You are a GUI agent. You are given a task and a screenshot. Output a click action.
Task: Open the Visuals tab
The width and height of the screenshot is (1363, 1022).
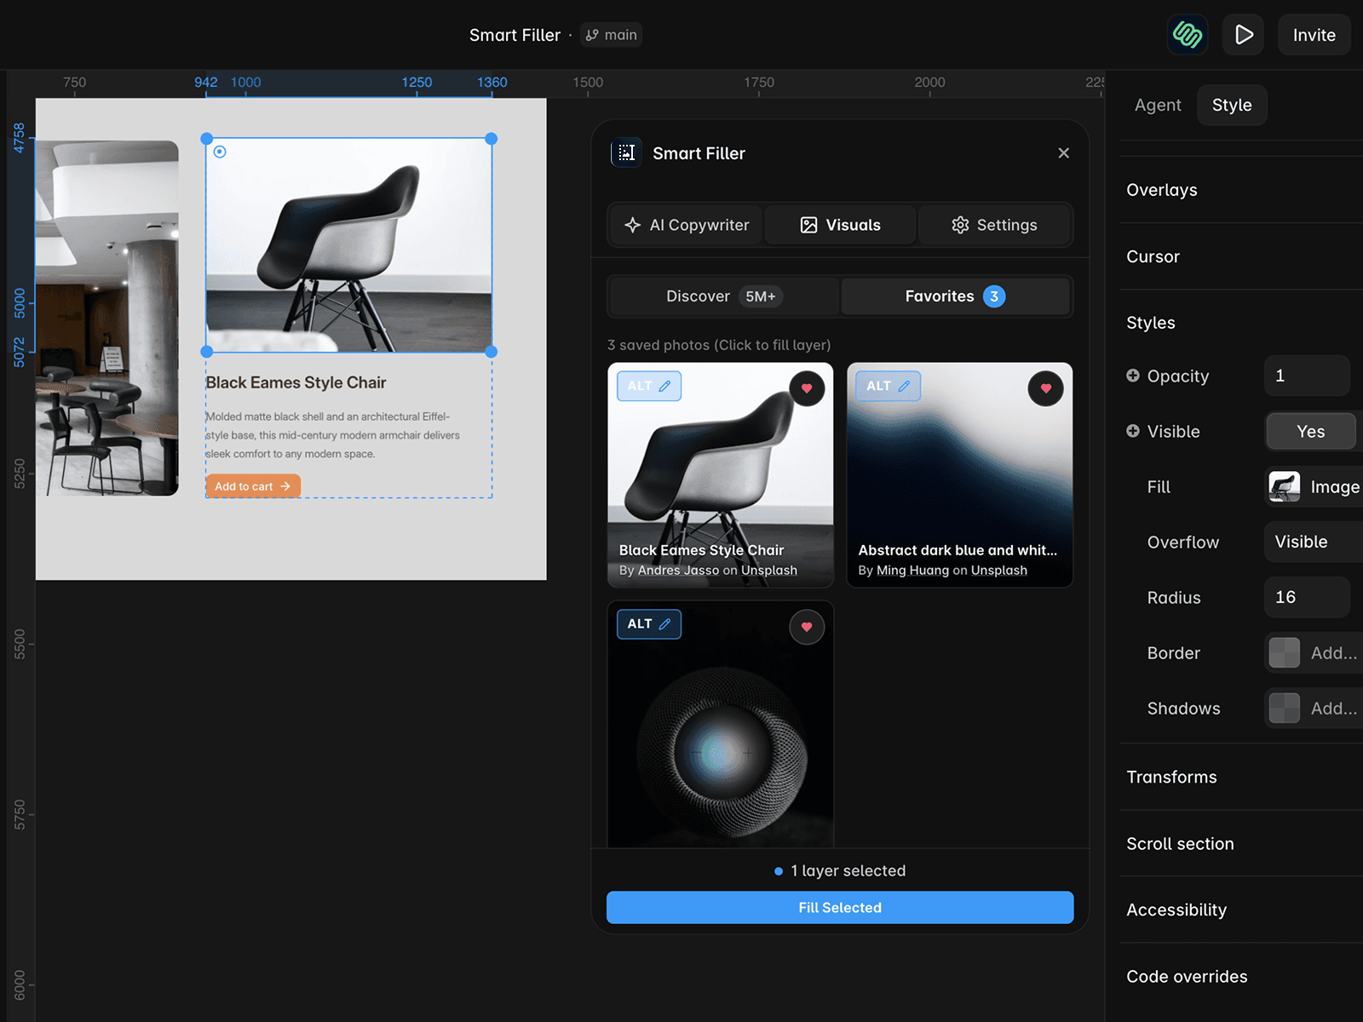840,225
